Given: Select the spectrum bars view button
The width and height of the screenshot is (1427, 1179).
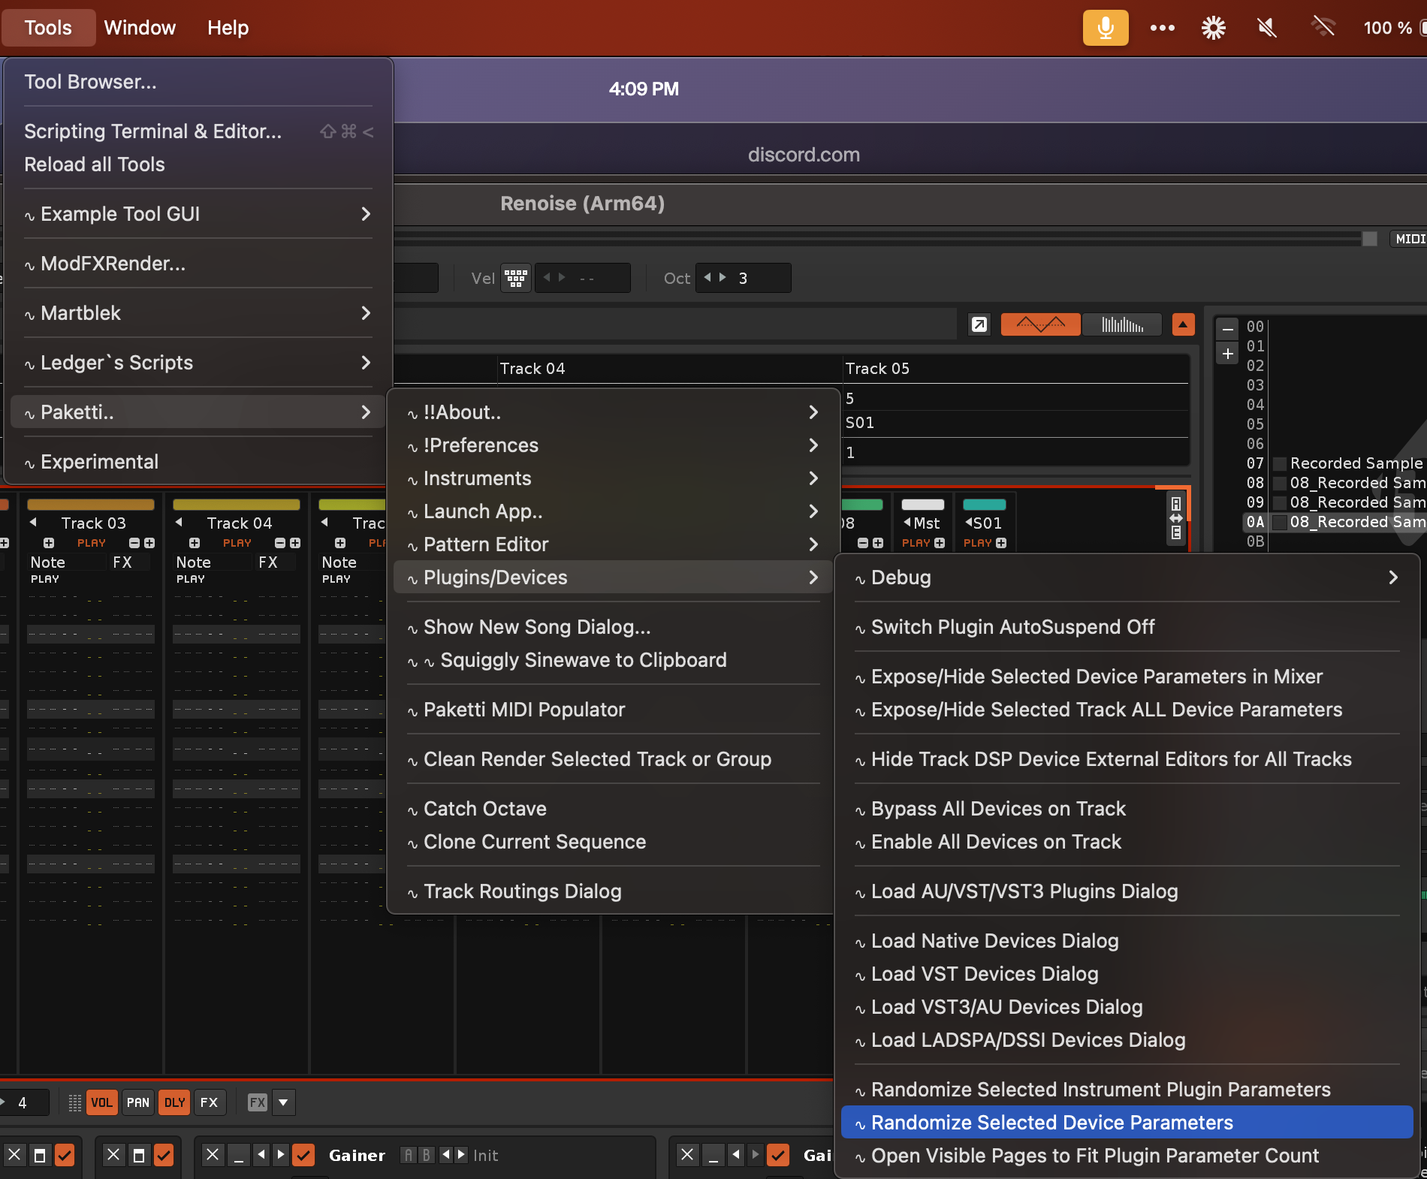Looking at the screenshot, I should pos(1122,324).
